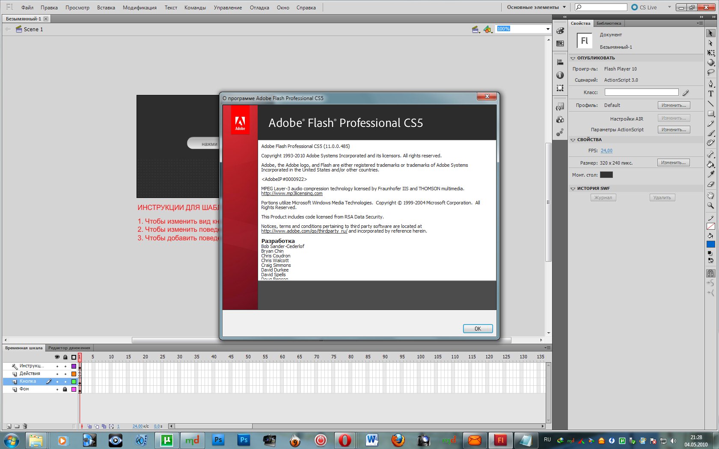This screenshot has height=449, width=719.
Task: Toggle lock all layers padlock header
Action: click(x=65, y=357)
